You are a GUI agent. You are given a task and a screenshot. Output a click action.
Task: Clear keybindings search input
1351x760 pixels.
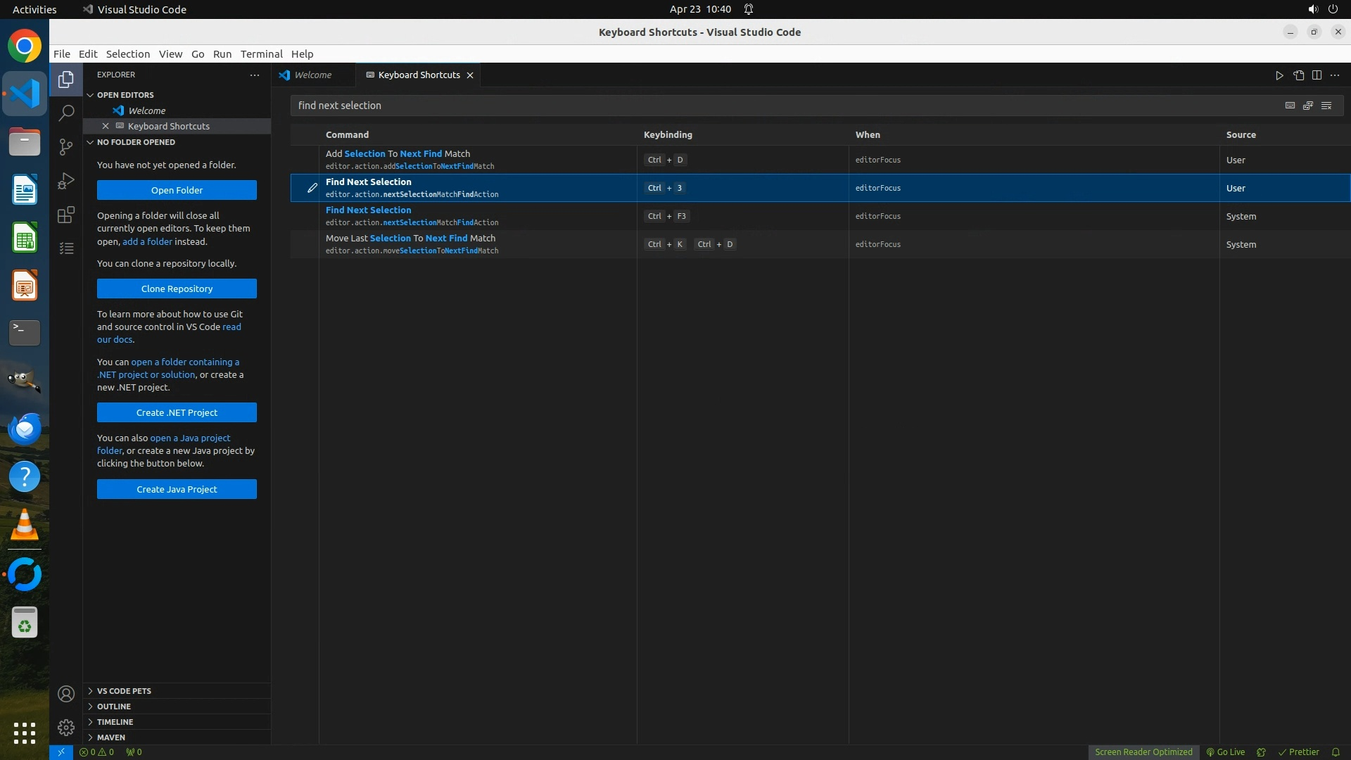coord(1326,106)
